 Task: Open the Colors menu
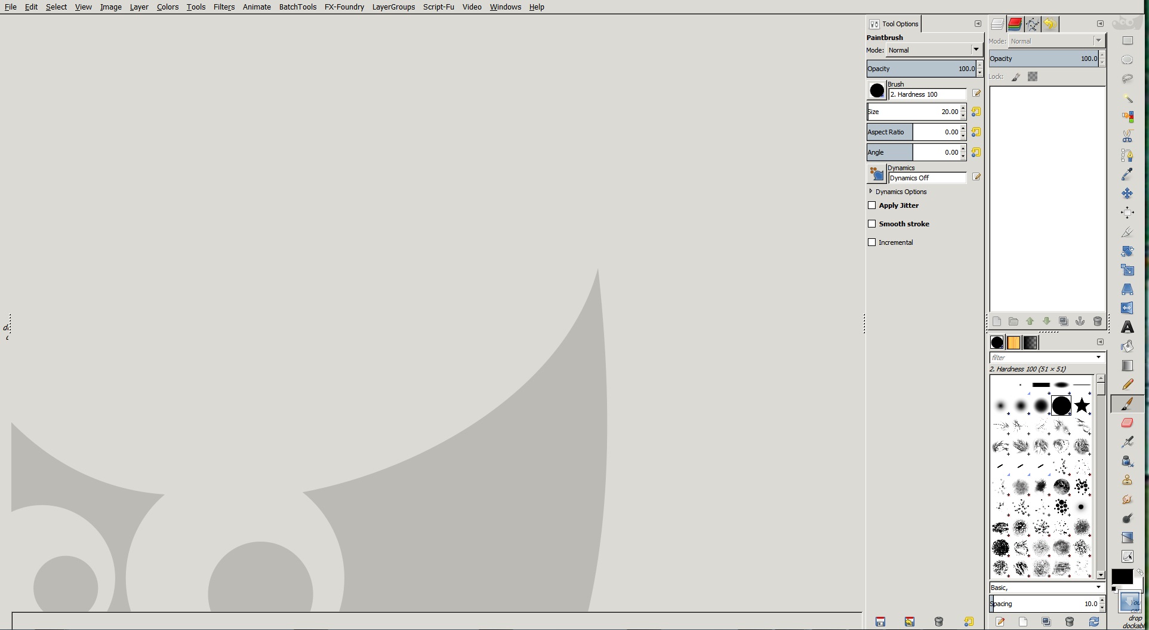(168, 7)
